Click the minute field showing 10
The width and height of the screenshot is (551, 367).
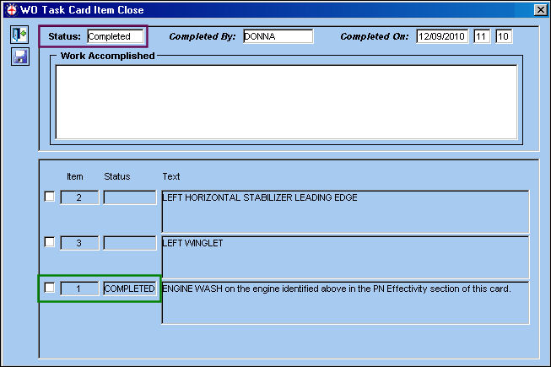tap(504, 36)
